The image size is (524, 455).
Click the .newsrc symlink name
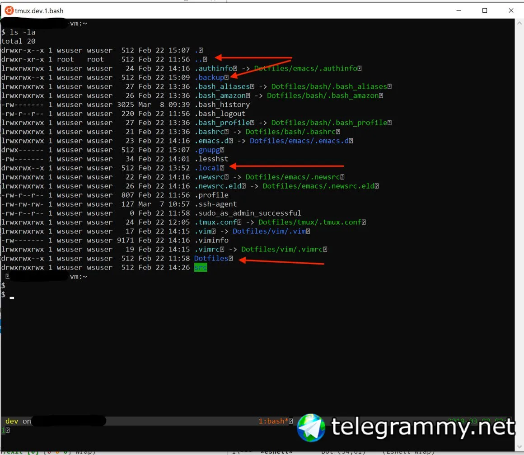(209, 177)
